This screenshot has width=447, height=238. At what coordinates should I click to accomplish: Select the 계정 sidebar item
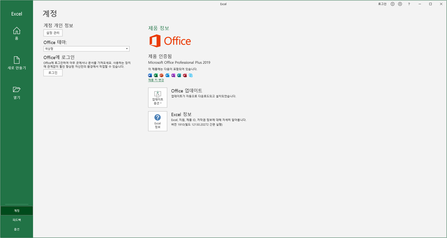pos(16,210)
